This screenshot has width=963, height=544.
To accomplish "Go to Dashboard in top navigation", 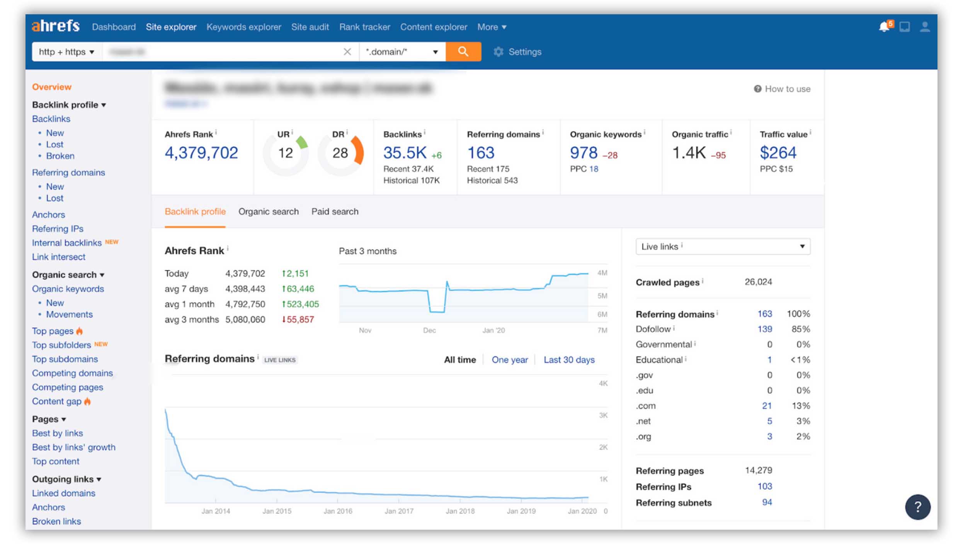I will 114,27.
